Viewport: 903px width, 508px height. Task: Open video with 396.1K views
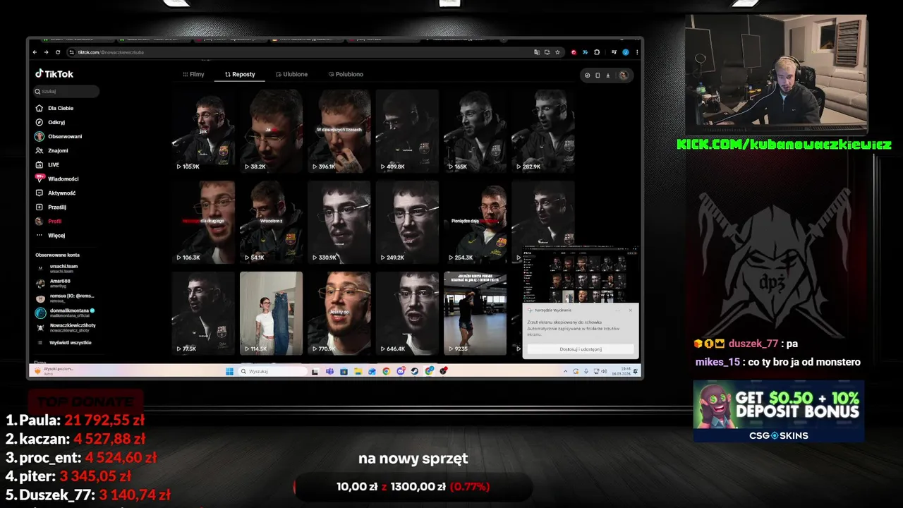click(339, 131)
